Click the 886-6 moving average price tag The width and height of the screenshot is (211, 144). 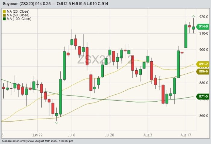pyautogui.click(x=203, y=71)
